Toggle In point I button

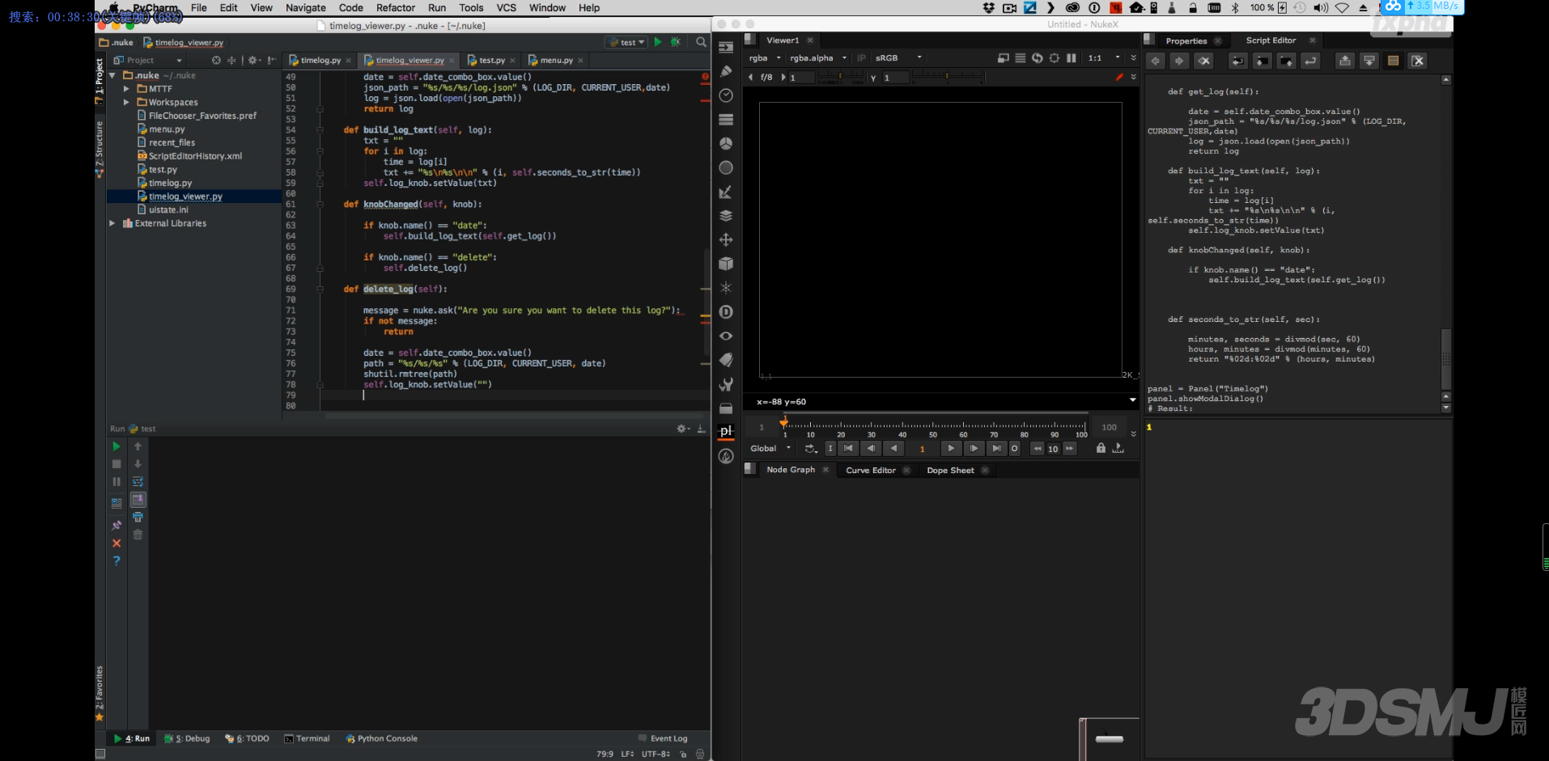click(x=830, y=449)
